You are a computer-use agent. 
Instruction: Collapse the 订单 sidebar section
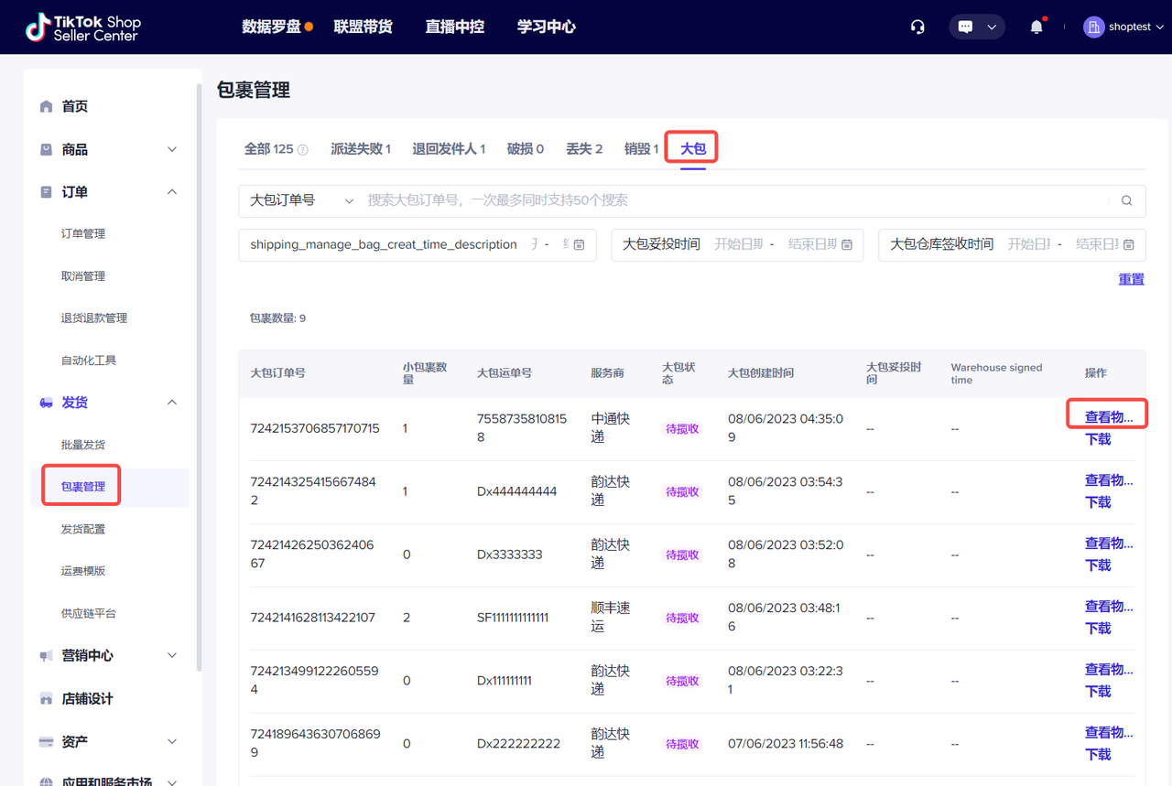click(x=172, y=192)
